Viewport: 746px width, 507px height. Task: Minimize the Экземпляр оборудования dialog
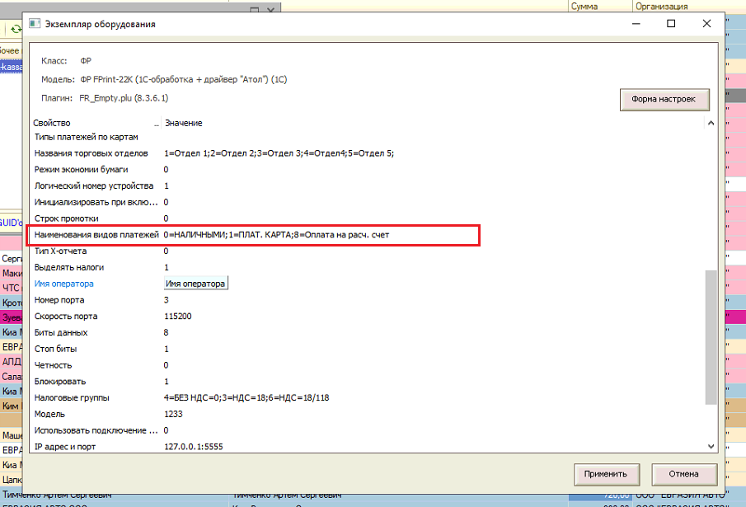[636, 24]
